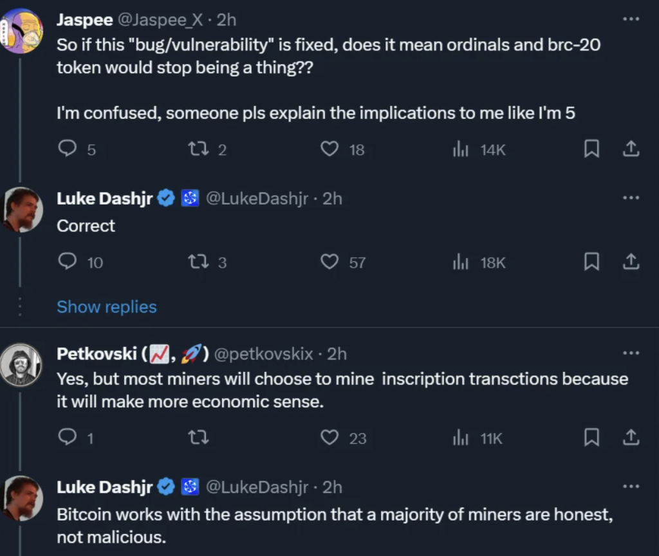
Task: Like Luke Dashjr's "Correct" reply
Action: click(x=329, y=261)
